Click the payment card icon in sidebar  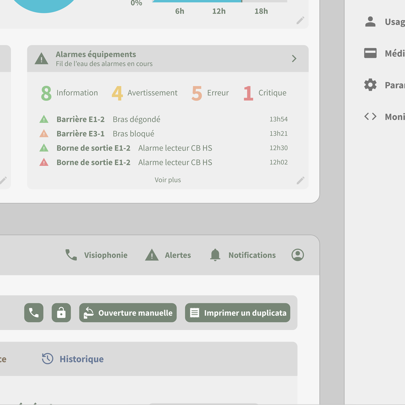(370, 53)
